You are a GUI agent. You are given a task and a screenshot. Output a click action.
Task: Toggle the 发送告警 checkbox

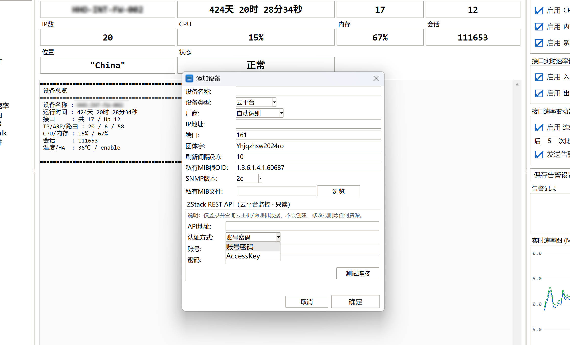coord(539,155)
